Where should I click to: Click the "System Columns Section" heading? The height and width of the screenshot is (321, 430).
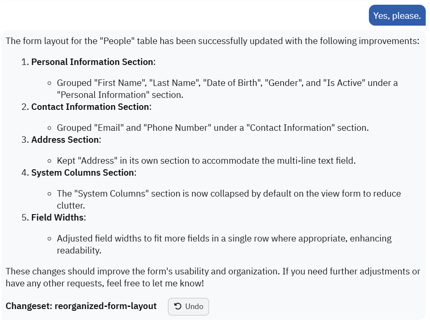[x=83, y=173]
